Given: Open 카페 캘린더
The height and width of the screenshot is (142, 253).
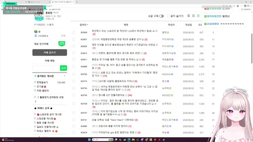Looking at the screenshot, I should pos(43,91).
